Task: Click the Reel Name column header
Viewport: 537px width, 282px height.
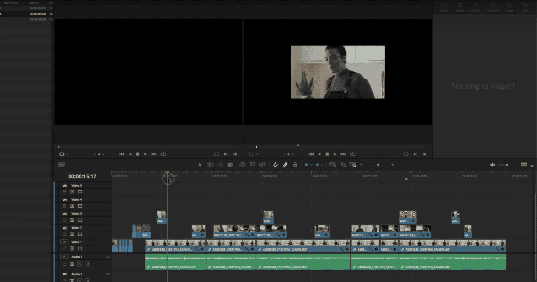Action: click(x=10, y=3)
